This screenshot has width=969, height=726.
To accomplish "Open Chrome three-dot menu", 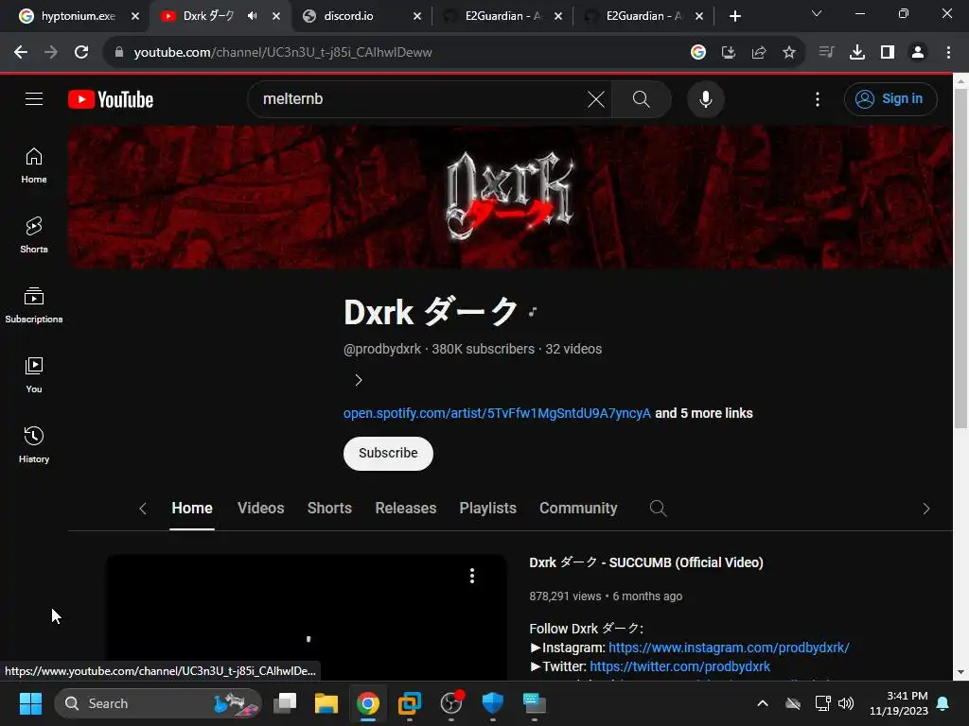I will pos(948,53).
